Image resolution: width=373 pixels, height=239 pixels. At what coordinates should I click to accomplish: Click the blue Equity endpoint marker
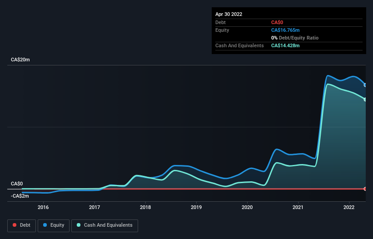pyautogui.click(x=365, y=85)
